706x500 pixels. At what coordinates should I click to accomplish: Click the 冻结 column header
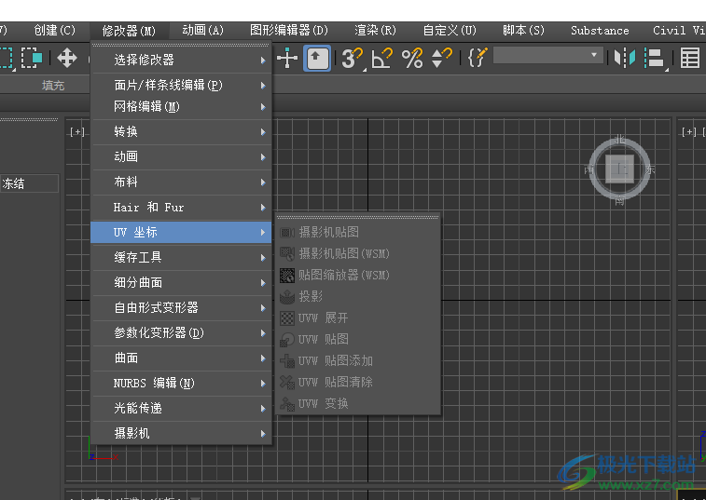pyautogui.click(x=29, y=183)
